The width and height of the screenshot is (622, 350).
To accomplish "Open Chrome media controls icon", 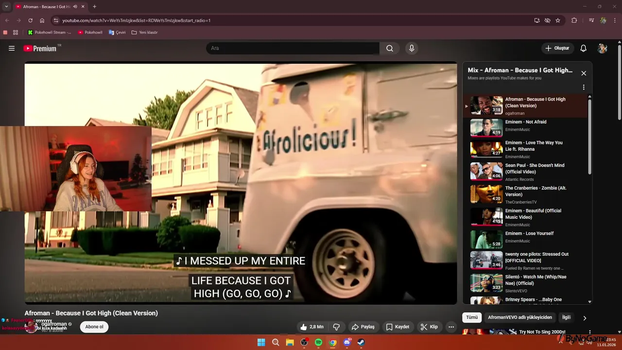I will point(591,20).
